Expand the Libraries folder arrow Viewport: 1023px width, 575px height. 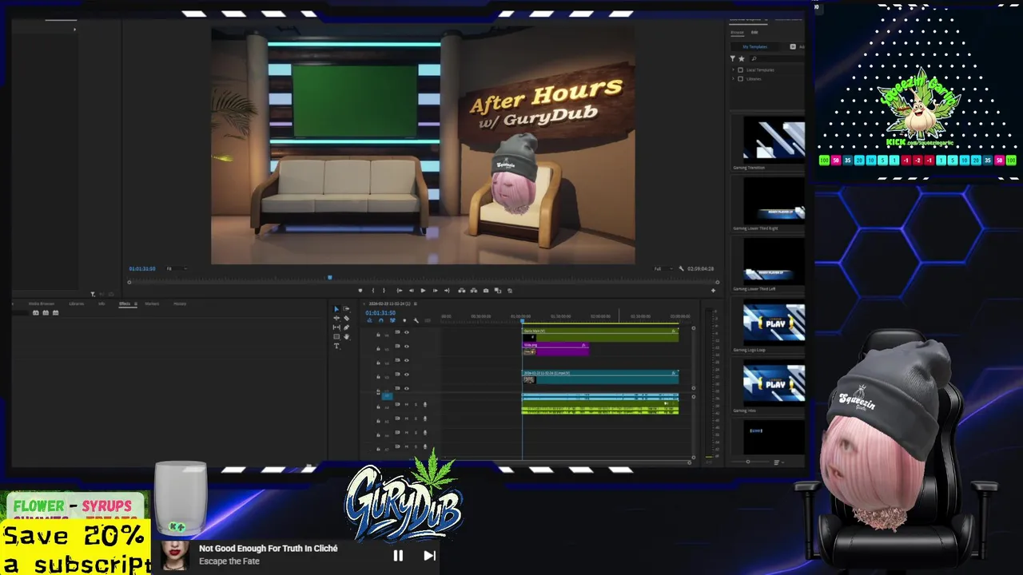tap(733, 79)
